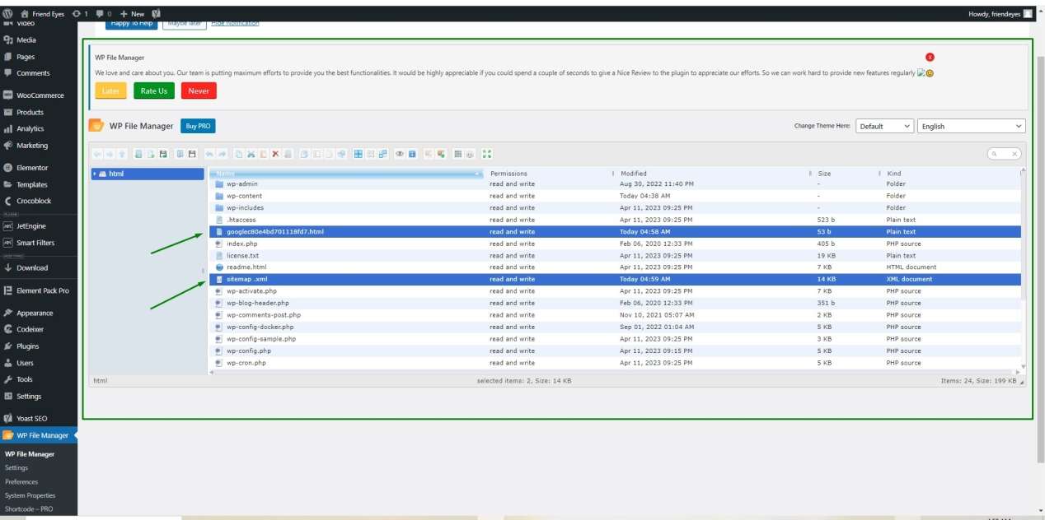This screenshot has width=1045, height=520.
Task: Click the Buy PRO button
Action: pos(198,126)
